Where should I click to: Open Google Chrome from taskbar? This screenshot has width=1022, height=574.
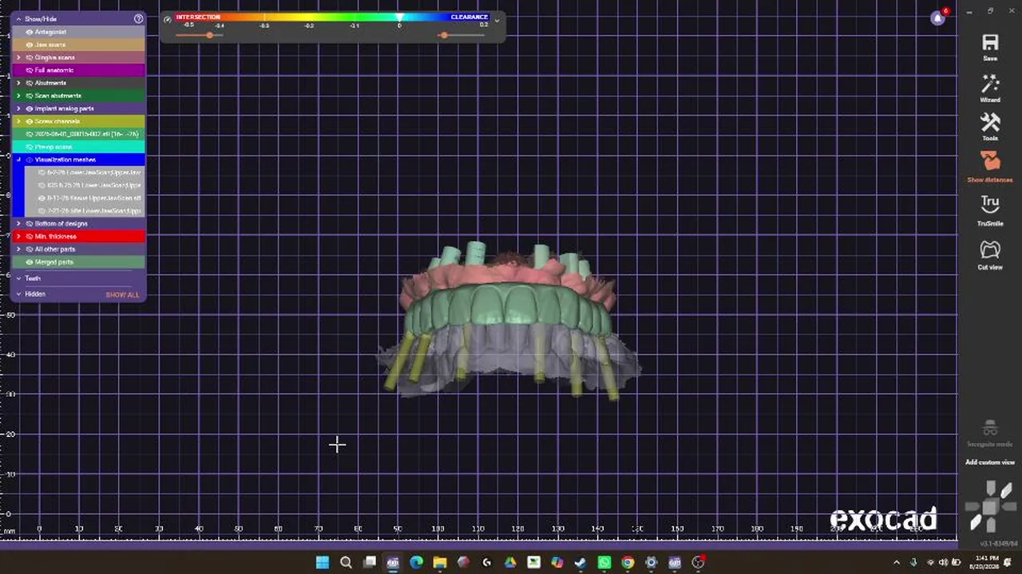[628, 563]
